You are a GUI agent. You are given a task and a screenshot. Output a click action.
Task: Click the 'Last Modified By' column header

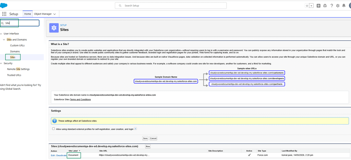tap(289, 151)
